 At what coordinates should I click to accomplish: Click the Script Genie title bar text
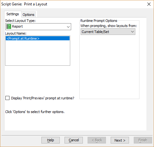pos(24,4)
